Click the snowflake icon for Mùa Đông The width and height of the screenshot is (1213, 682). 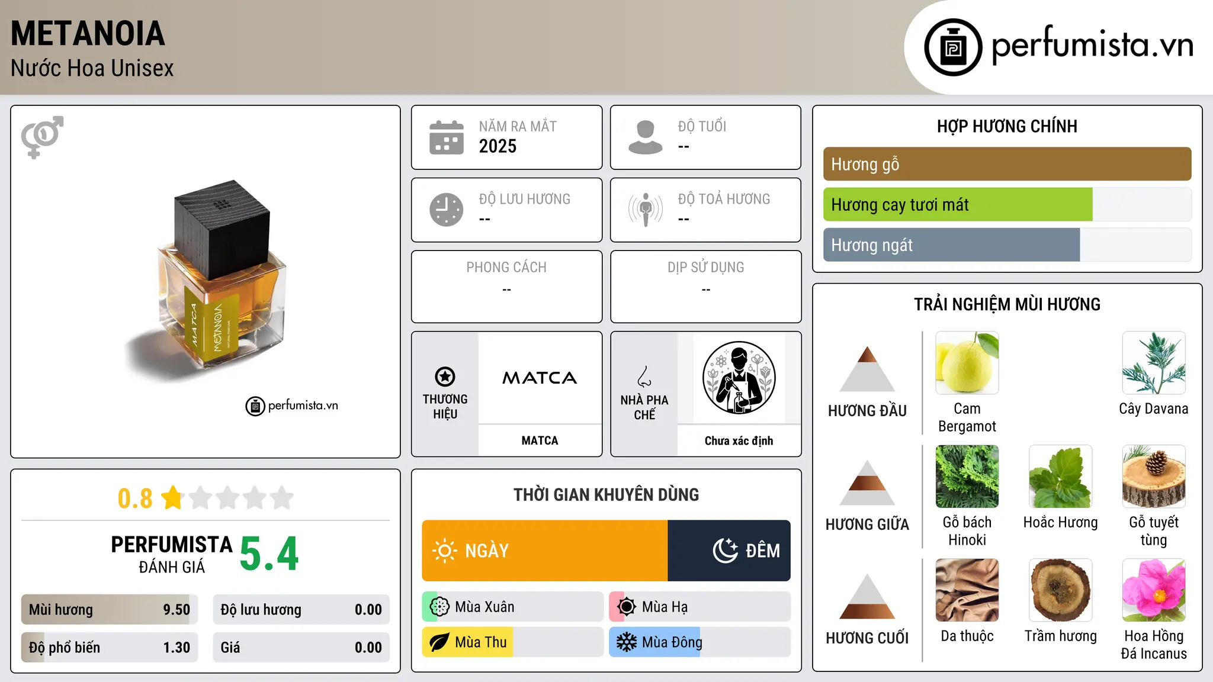click(x=627, y=642)
